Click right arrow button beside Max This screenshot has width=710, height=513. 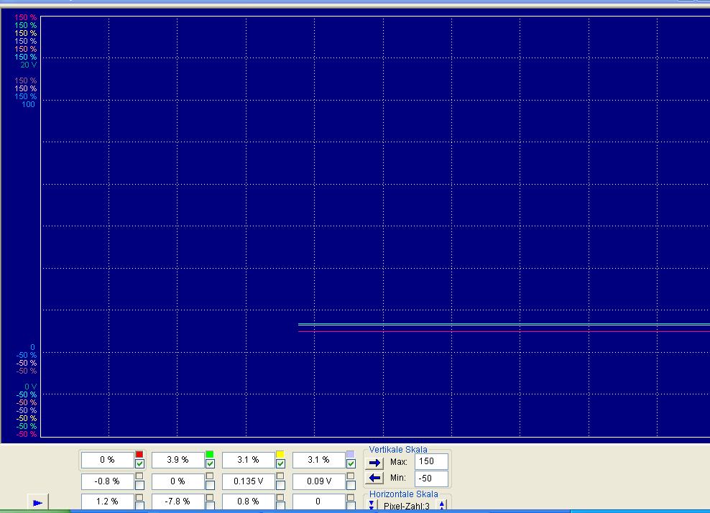coord(374,462)
